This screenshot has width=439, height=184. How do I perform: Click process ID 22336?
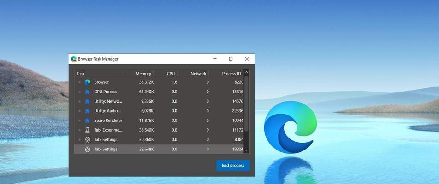click(x=237, y=111)
